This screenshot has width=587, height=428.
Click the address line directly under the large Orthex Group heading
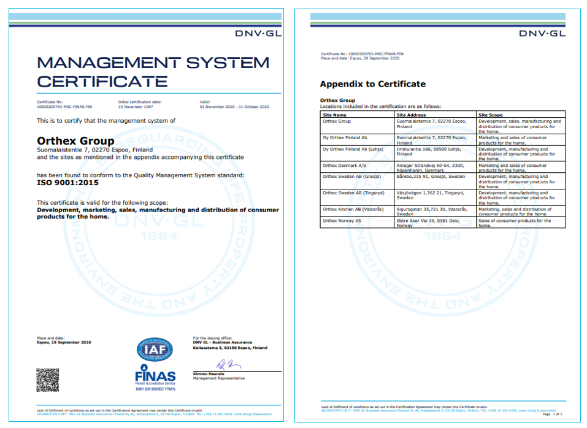tap(94, 150)
